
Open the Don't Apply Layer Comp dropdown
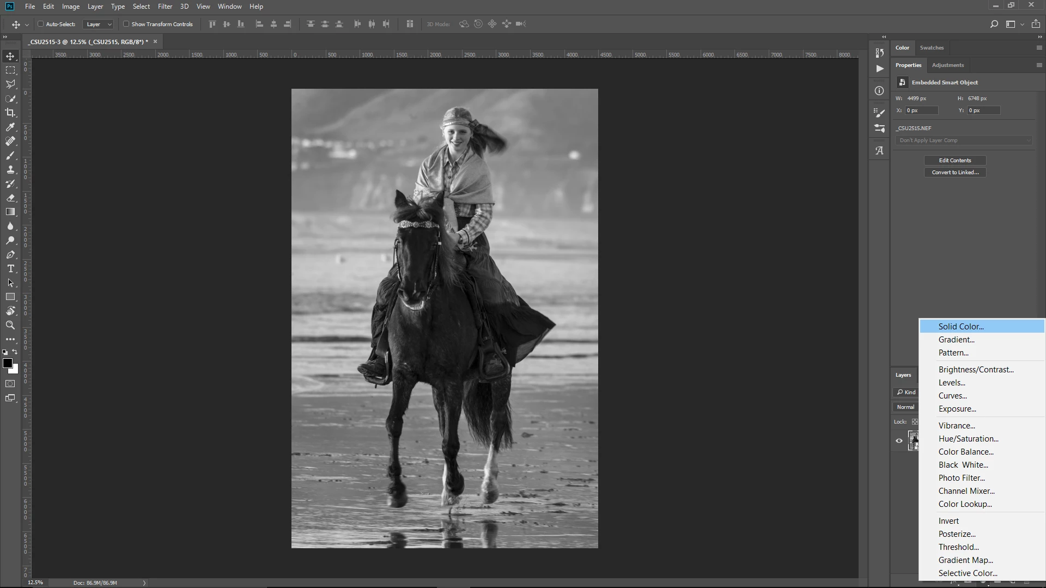tap(963, 140)
